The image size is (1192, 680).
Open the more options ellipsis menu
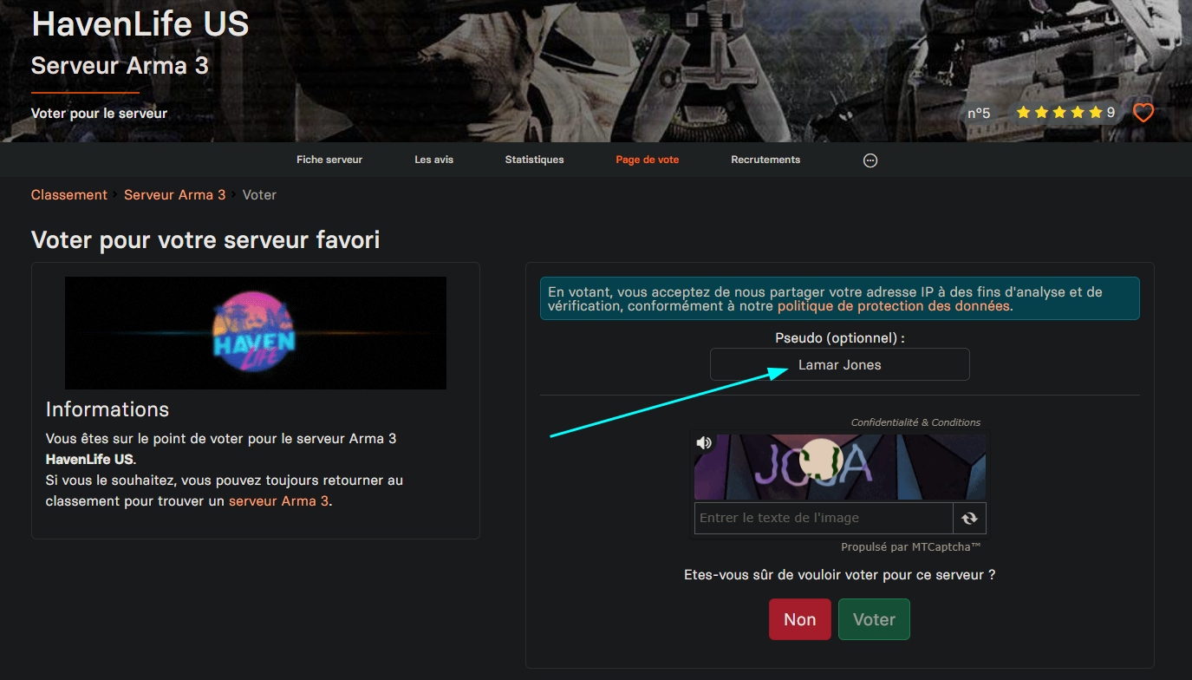pos(870,160)
